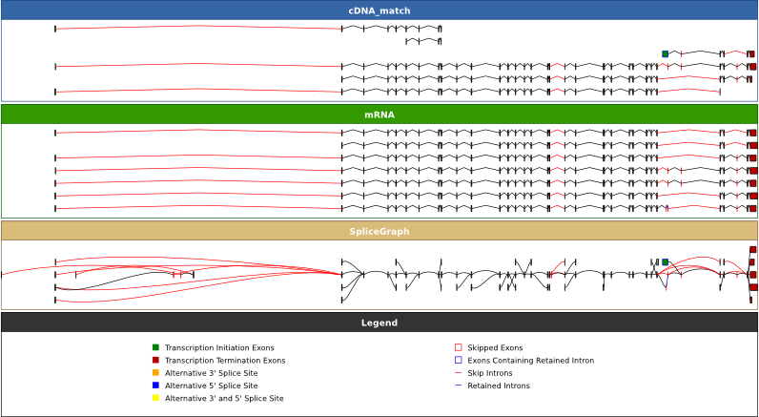Image resolution: width=759 pixels, height=417 pixels.
Task: Collapse the SpliceGraph track header
Action: point(379,231)
